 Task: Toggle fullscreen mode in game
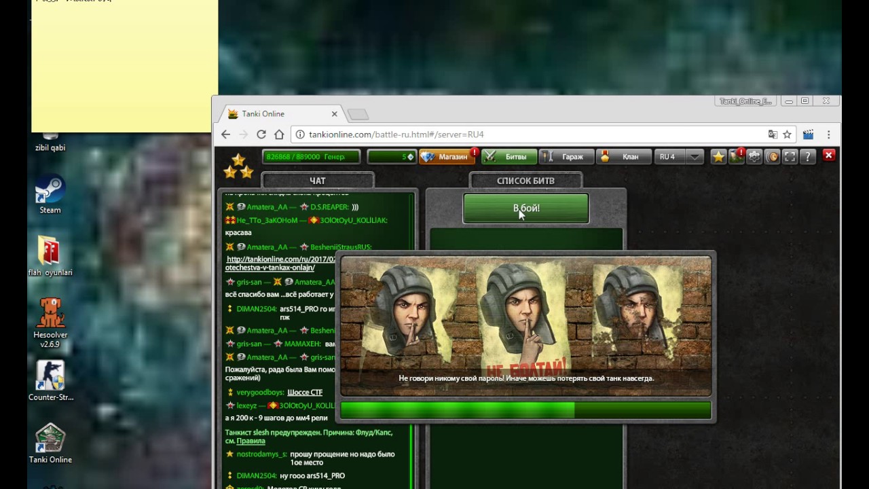790,157
